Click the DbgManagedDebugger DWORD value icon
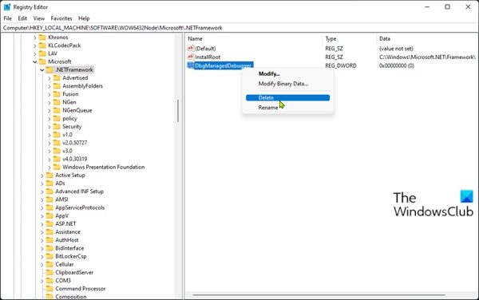 point(190,65)
